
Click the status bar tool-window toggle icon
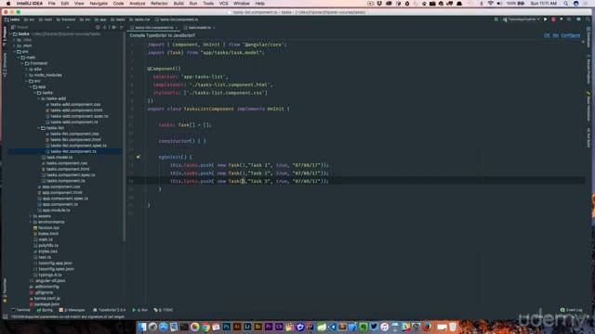tap(5, 316)
